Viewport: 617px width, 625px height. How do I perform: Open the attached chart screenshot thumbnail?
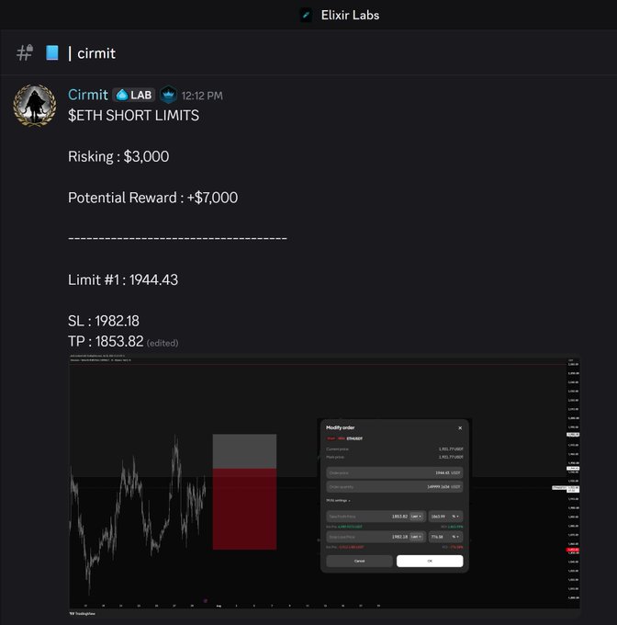(324, 485)
